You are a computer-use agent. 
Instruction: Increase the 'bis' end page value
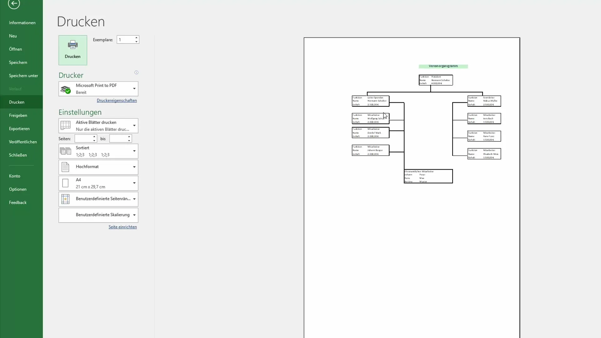coord(129,136)
